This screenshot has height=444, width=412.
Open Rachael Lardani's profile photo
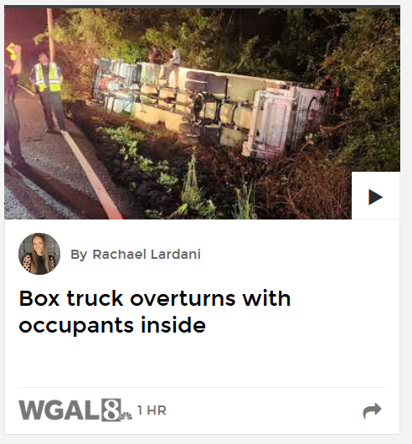(x=39, y=254)
